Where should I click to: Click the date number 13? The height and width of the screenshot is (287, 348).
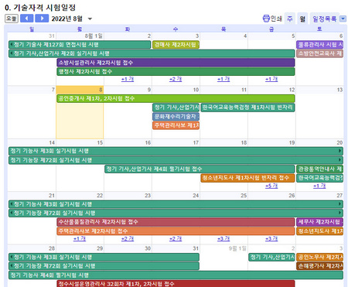point(339,90)
